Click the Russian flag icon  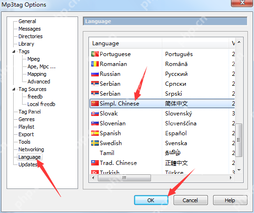pos(95,74)
